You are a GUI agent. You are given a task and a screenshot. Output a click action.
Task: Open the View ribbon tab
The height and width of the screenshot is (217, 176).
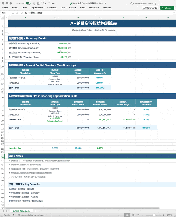pyautogui.click(x=83, y=8)
